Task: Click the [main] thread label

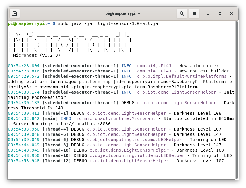Action: pyautogui.click(x=50, y=118)
